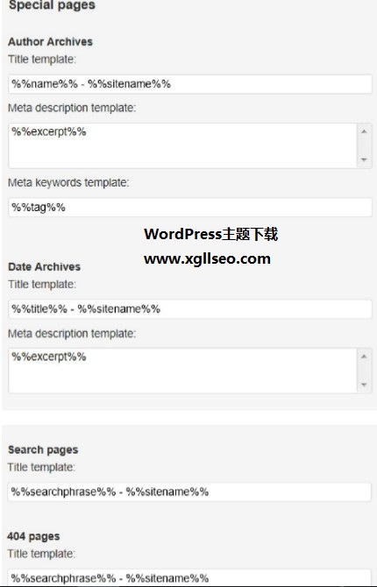Click the www.xgllseo.com watermark text
The width and height of the screenshot is (377, 587).
207,259
